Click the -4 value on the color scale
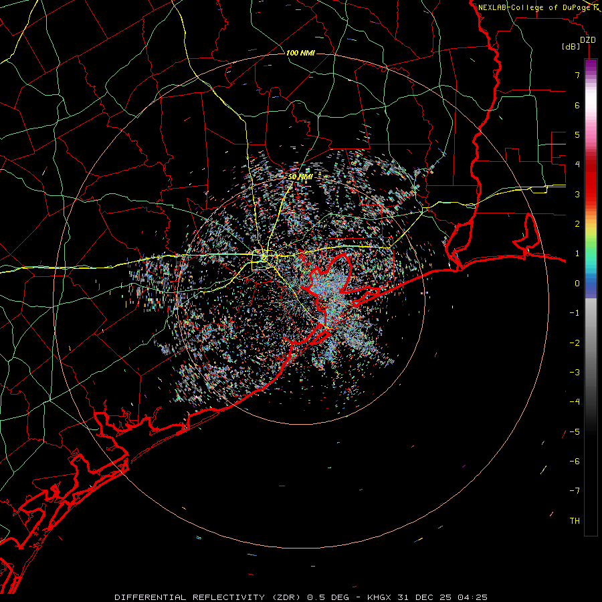Viewport: 602px width, 602px height. coord(575,402)
